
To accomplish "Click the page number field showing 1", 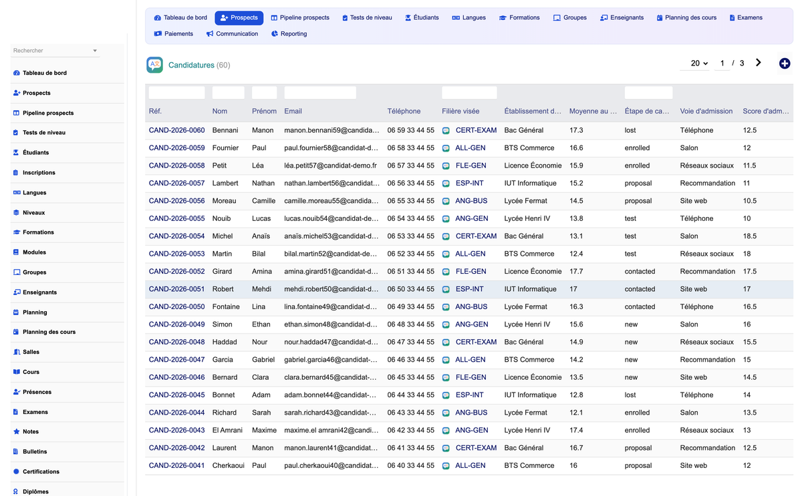I will tap(722, 63).
